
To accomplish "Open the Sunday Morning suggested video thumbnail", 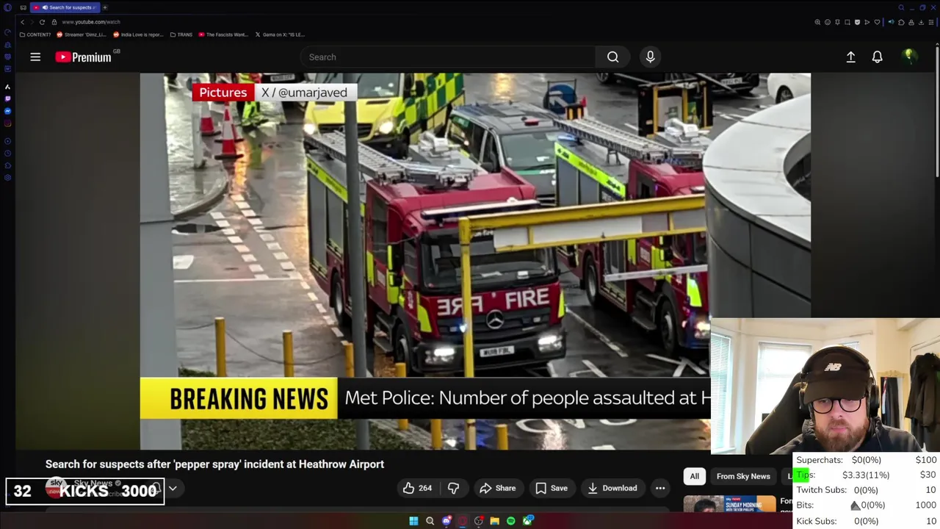I will 730,504.
